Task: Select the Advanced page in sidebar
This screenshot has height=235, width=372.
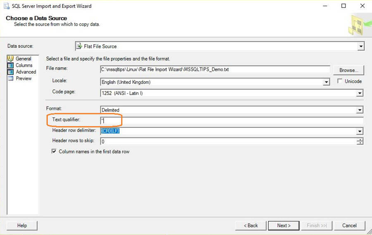Action: coord(26,72)
